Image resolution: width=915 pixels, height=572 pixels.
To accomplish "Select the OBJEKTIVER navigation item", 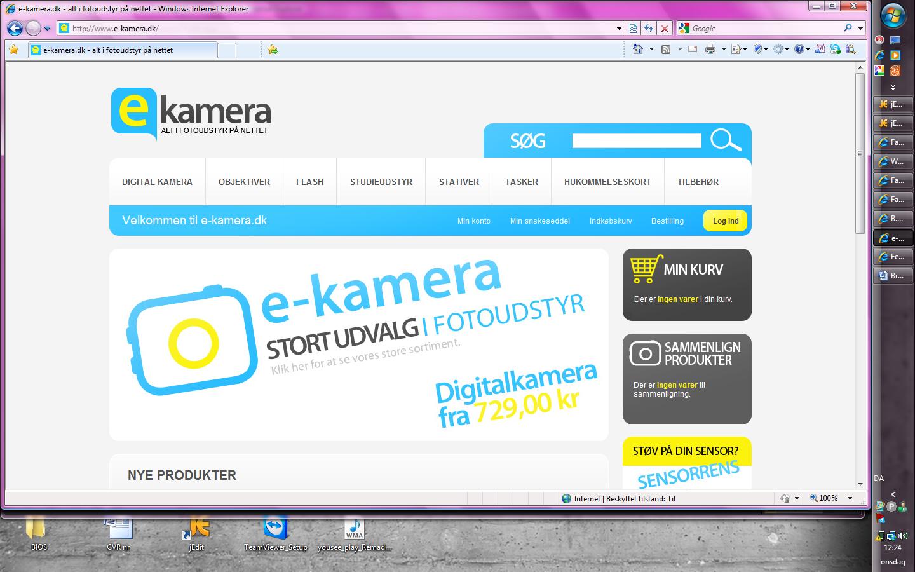I will (244, 182).
